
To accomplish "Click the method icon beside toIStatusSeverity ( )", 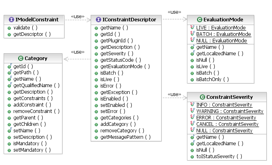I will (192, 157).
